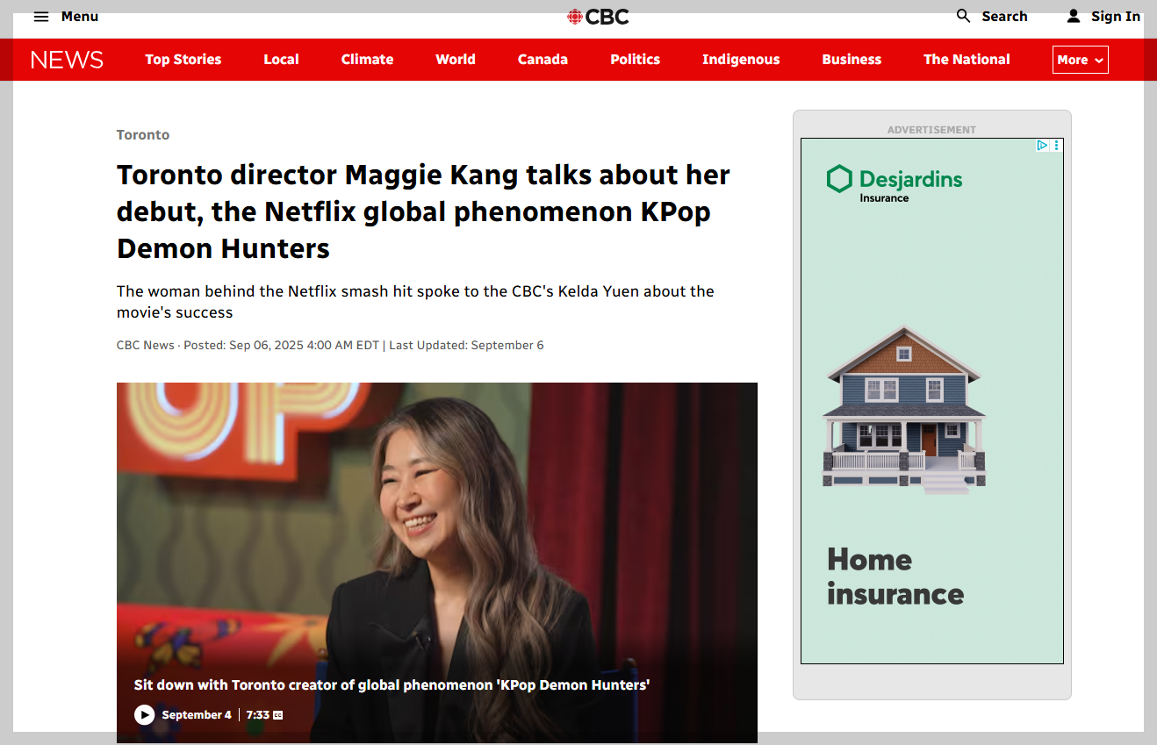Open The National section
The width and height of the screenshot is (1157, 745).
click(967, 60)
